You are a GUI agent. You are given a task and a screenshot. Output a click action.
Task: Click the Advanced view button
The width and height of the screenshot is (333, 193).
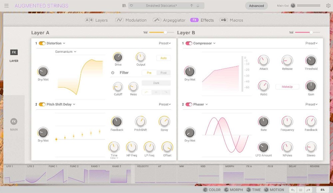pos(256,6)
